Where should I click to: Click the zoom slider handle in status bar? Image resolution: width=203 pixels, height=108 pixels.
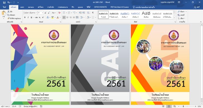pyautogui.click(x=183, y=106)
